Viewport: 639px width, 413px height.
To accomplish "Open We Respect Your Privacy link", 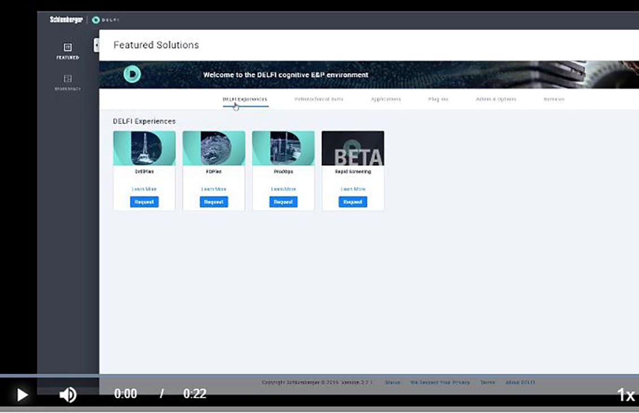I will coord(440,382).
